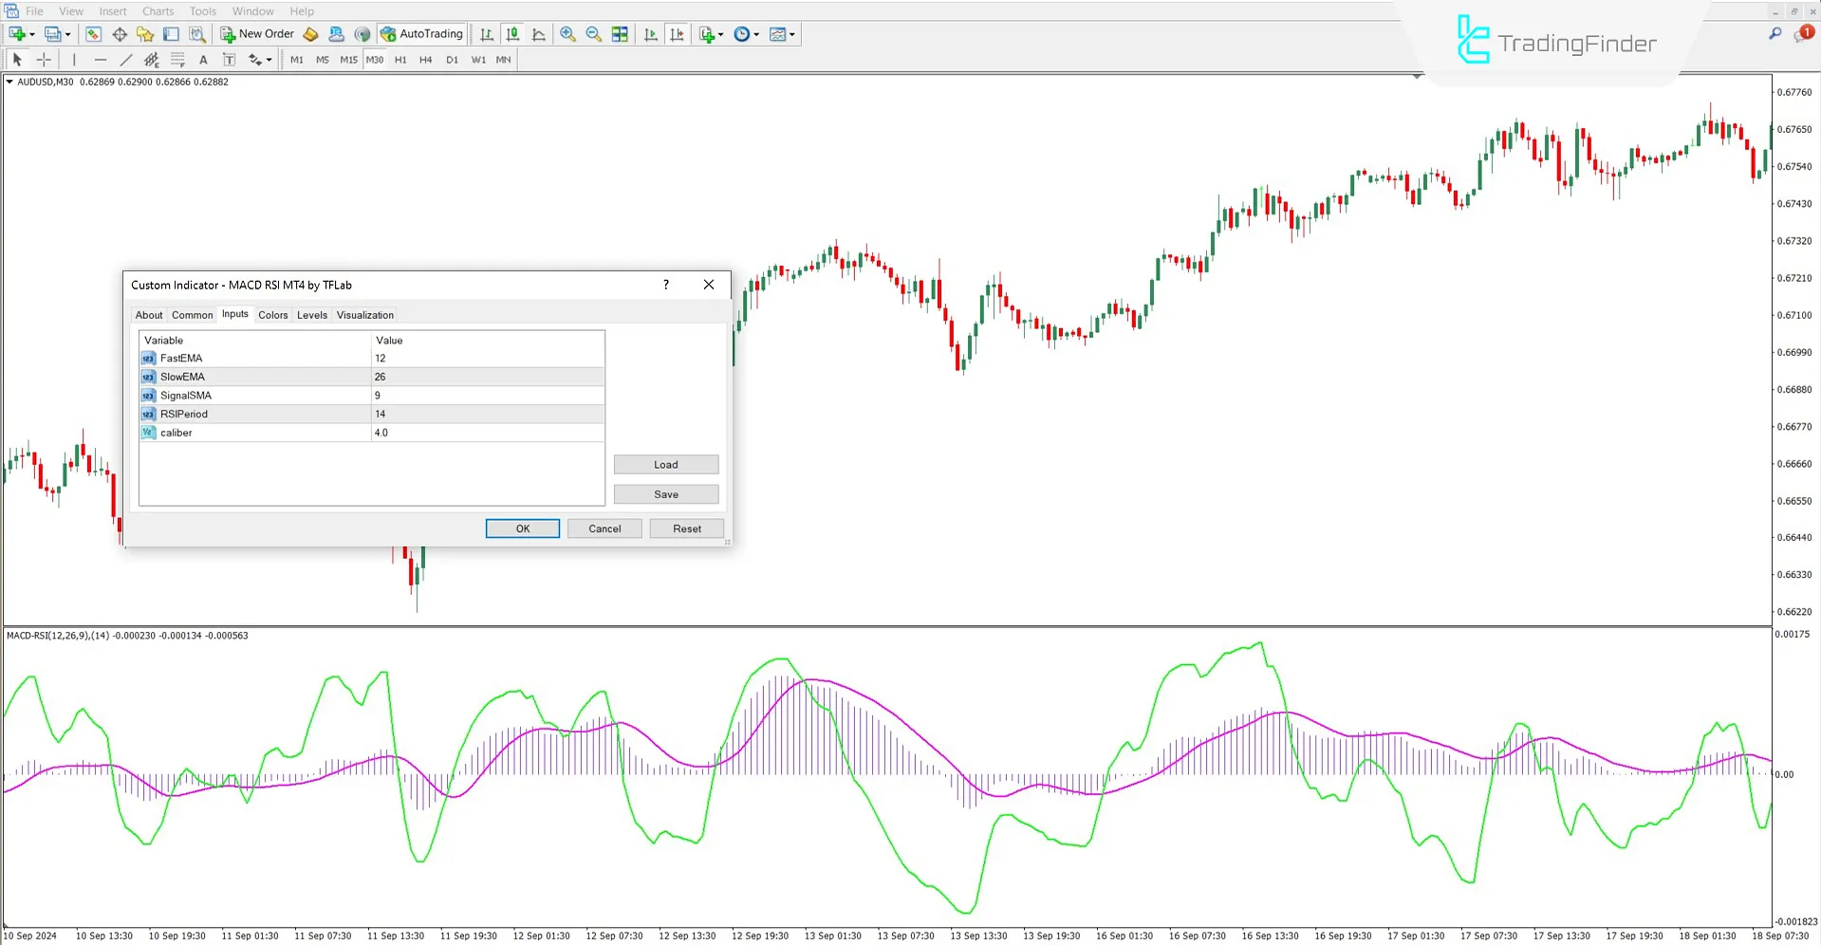
Task: Select the Zoom In magnifier
Action: (568, 33)
